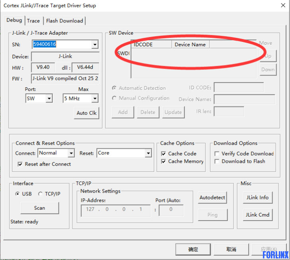Click the Add device button
Image resolution: width=290 pixels, height=260 pixels.
[123, 112]
